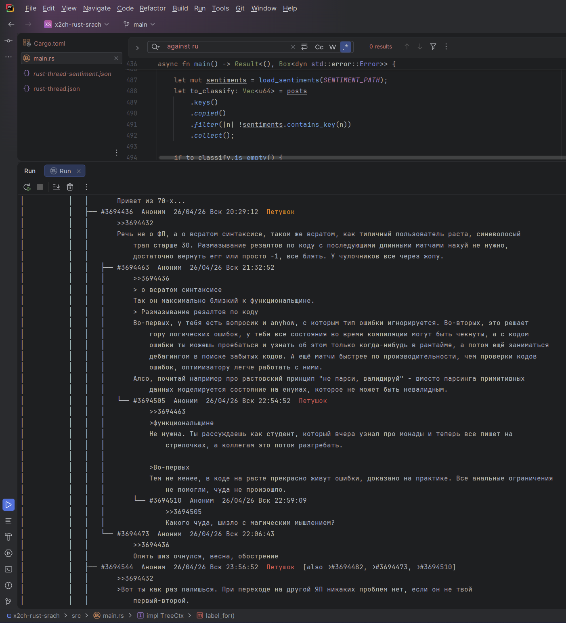566x623 pixels.
Task: Open the Navigate menu
Action: [97, 8]
